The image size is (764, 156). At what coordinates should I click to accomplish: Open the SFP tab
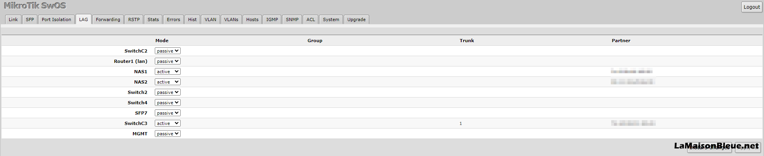tap(30, 19)
